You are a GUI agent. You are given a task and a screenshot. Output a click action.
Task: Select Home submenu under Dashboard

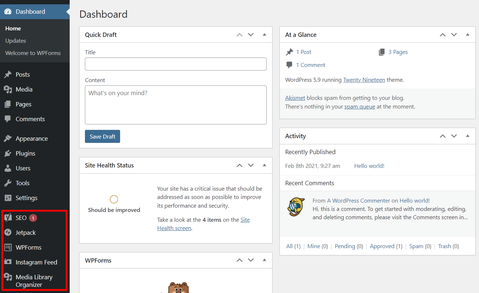[13, 29]
